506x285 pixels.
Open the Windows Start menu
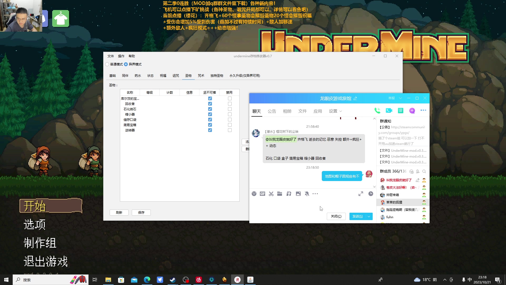click(x=6, y=280)
